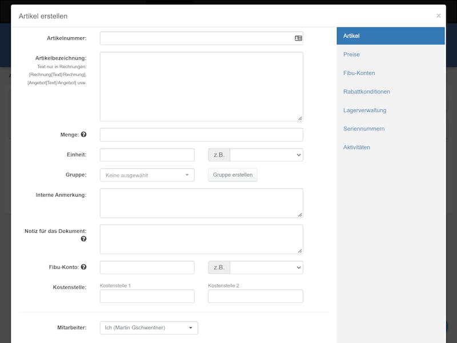The image size is (457, 343).
Task: Open the Einheit z.B. suggestions dropdown
Action: [266, 155]
